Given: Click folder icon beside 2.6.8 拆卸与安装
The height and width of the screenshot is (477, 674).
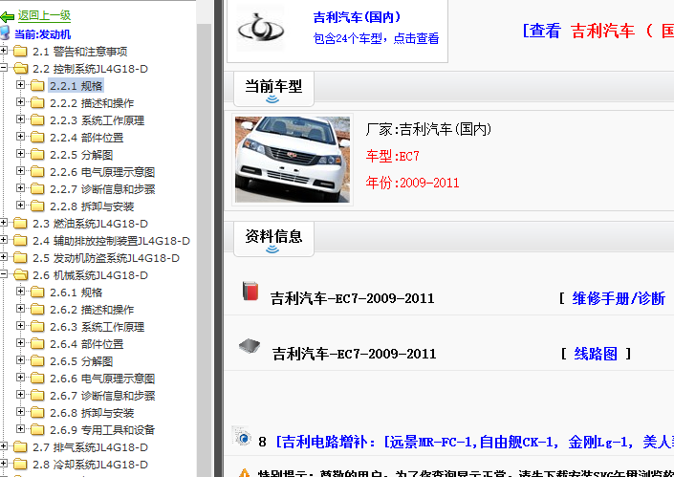Looking at the screenshot, I should [37, 413].
